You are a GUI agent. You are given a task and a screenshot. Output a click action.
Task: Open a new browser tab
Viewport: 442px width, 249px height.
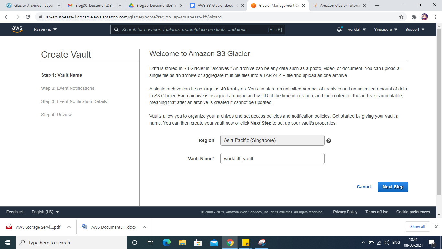pyautogui.click(x=377, y=6)
